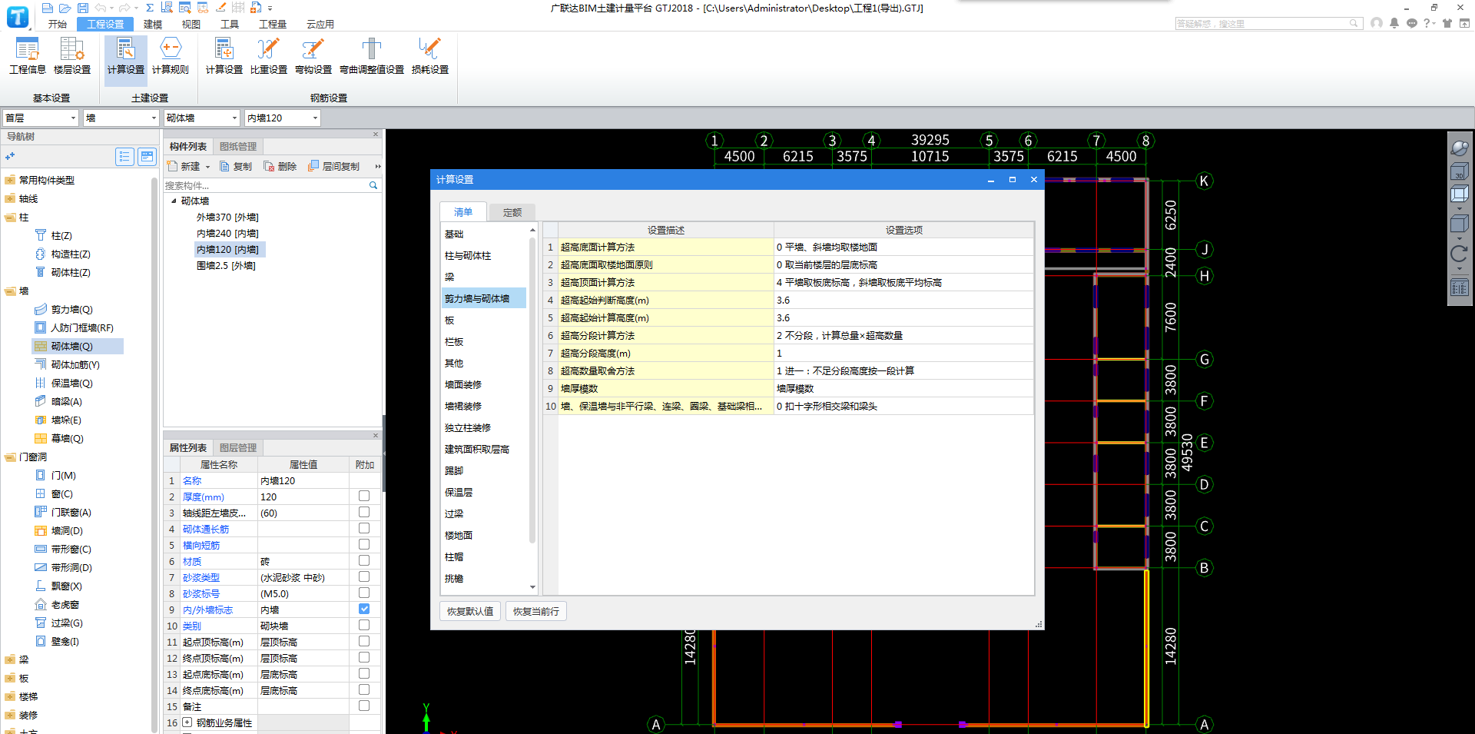Click the orbit sphere icon on right toolbar
The width and height of the screenshot is (1475, 734).
(1459, 148)
